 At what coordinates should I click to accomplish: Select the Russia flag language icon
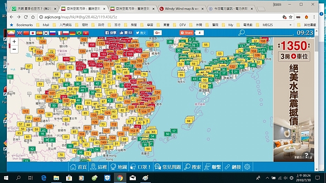pyautogui.click(x=53, y=33)
